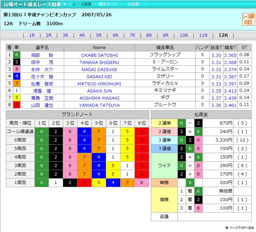This screenshot has height=232, width=256.
Task: Click the 無投票 text in 複勝 section
Action: (x=226, y=191)
